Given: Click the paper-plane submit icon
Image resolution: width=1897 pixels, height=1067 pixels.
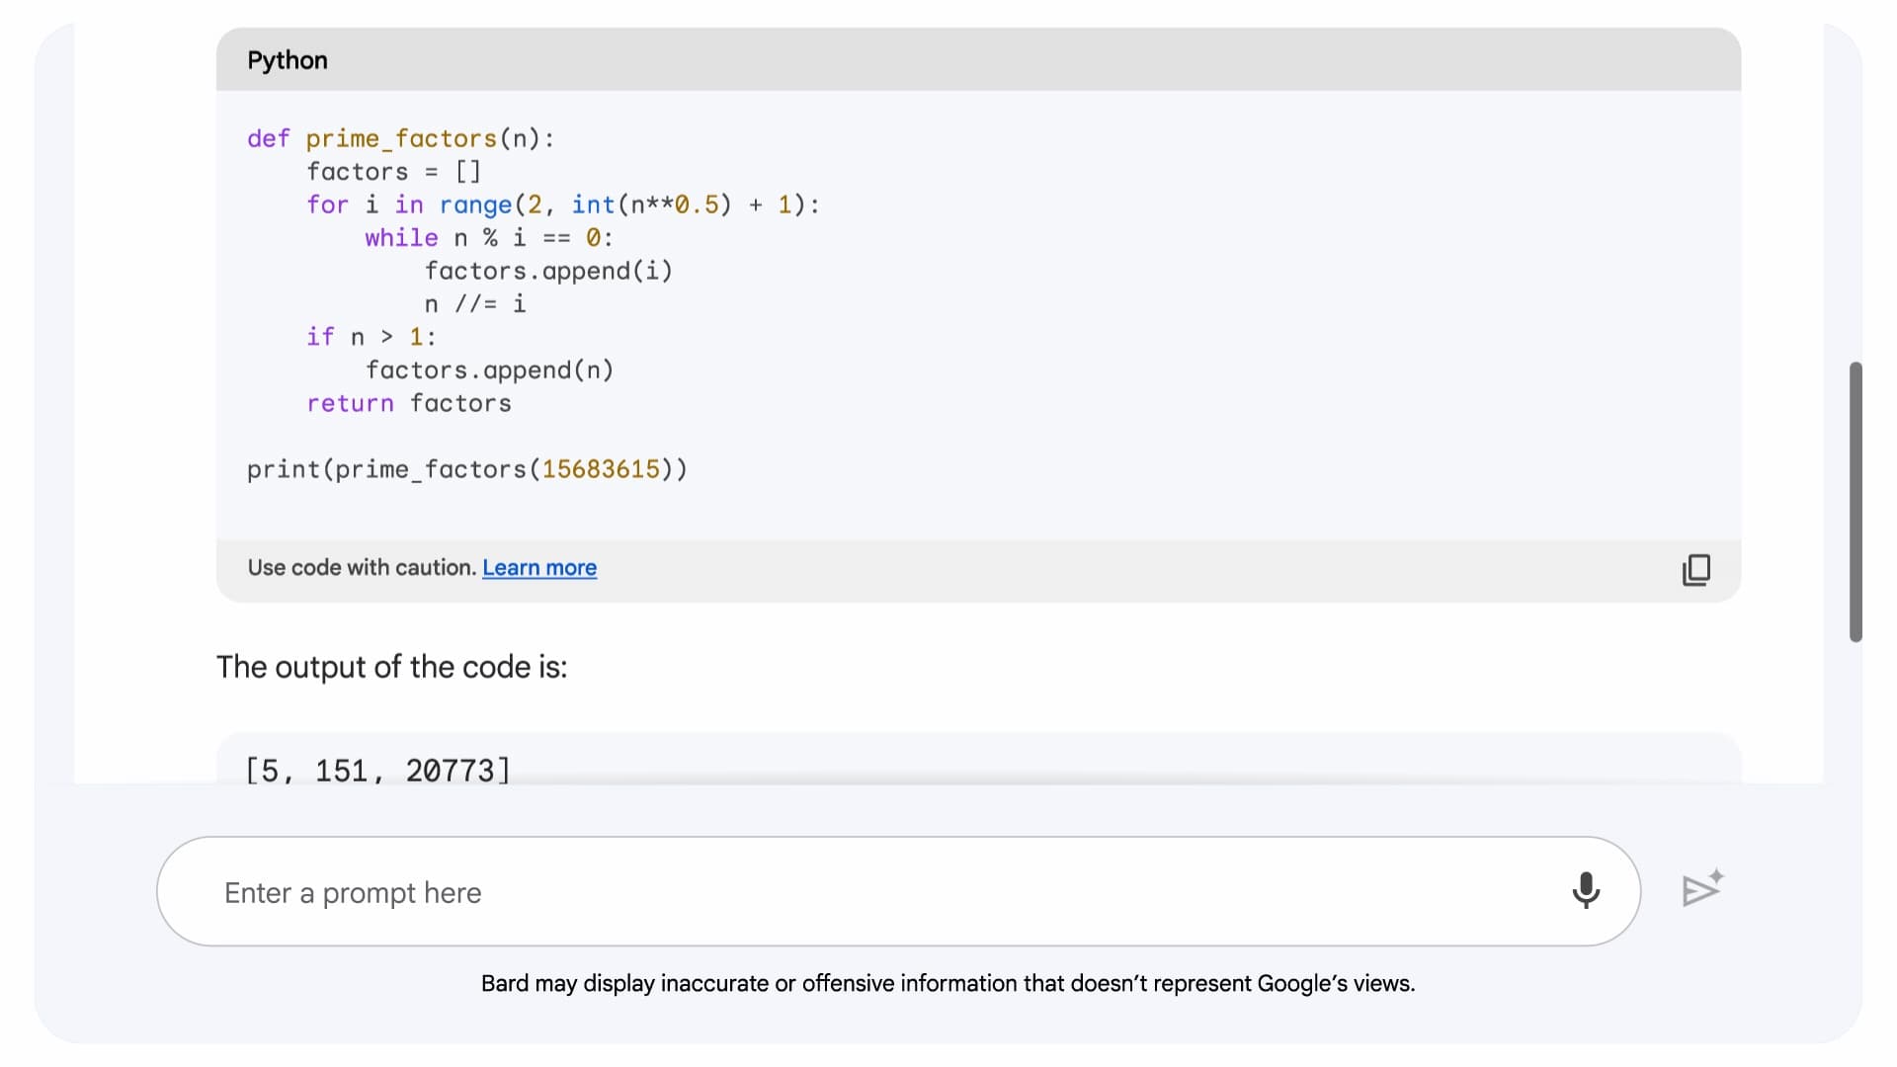Looking at the screenshot, I should click(x=1701, y=887).
